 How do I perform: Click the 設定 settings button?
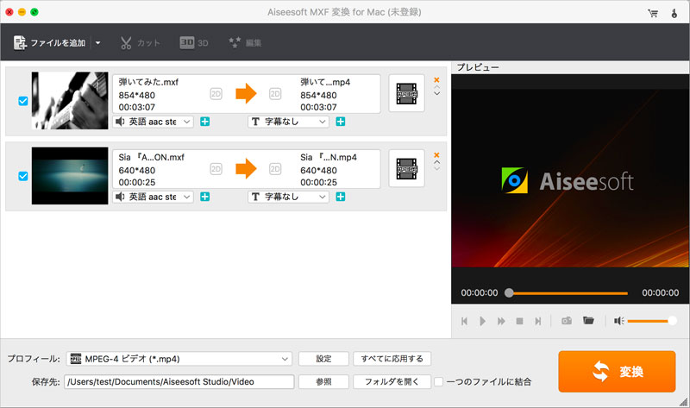point(323,359)
